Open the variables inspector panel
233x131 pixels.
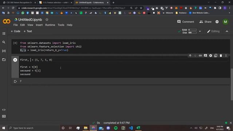(x=4, y=51)
